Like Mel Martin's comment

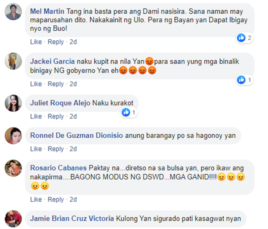click(x=36, y=42)
